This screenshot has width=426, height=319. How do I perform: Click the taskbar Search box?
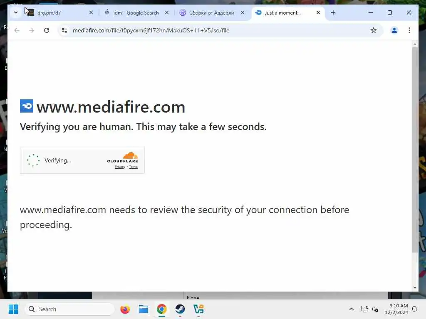click(x=69, y=309)
